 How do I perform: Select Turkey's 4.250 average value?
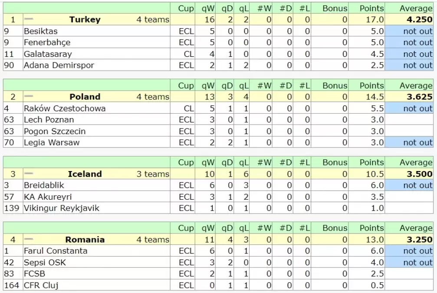pos(419,20)
